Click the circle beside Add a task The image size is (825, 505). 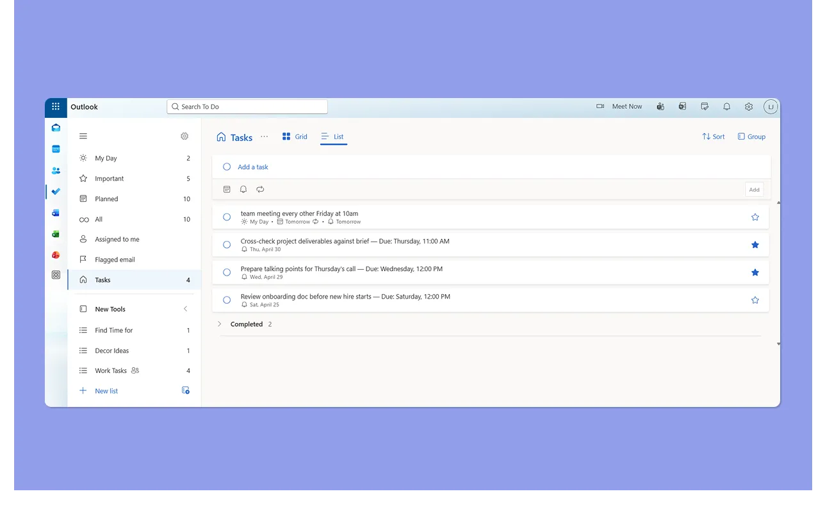227,167
